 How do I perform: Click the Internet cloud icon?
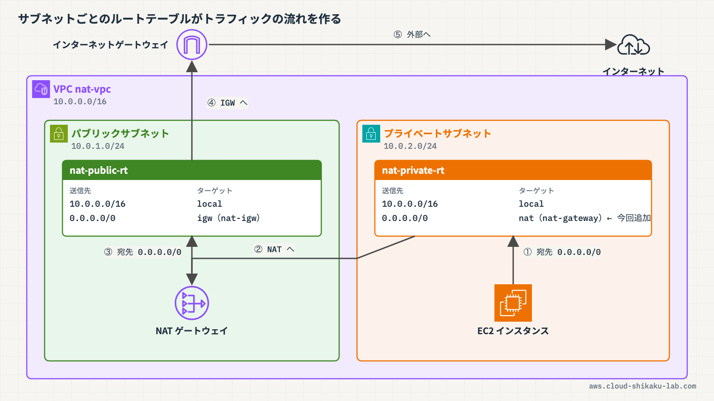click(x=633, y=45)
